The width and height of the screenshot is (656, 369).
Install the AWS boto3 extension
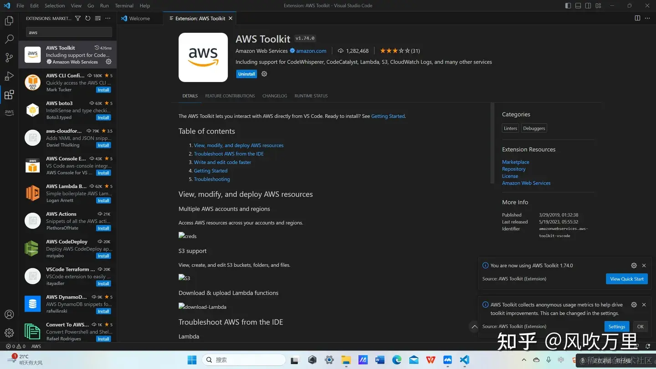click(103, 118)
